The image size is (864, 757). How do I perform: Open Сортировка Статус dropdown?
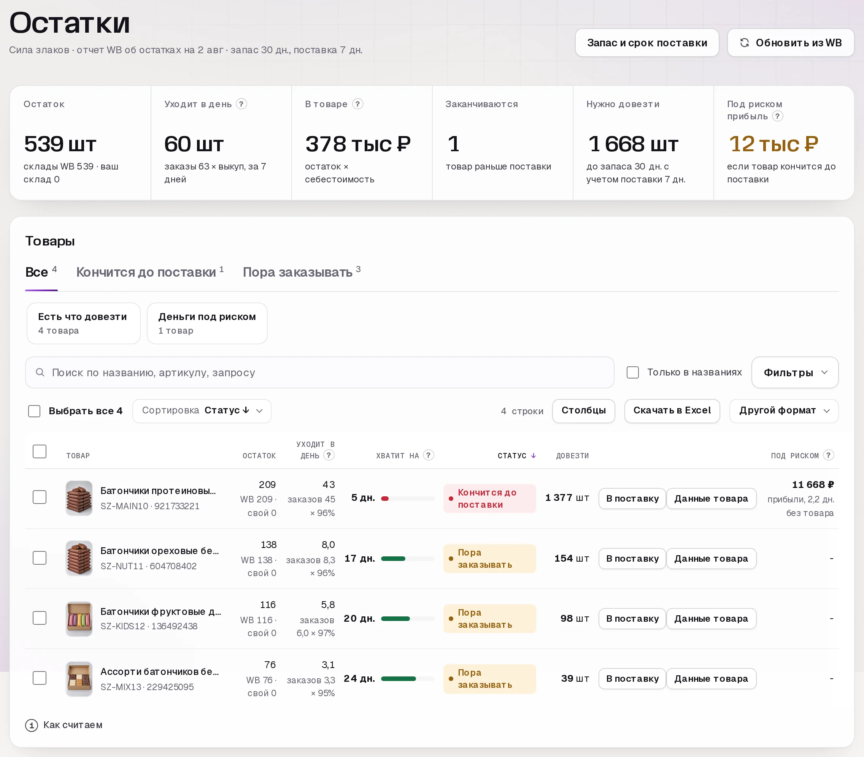point(202,410)
